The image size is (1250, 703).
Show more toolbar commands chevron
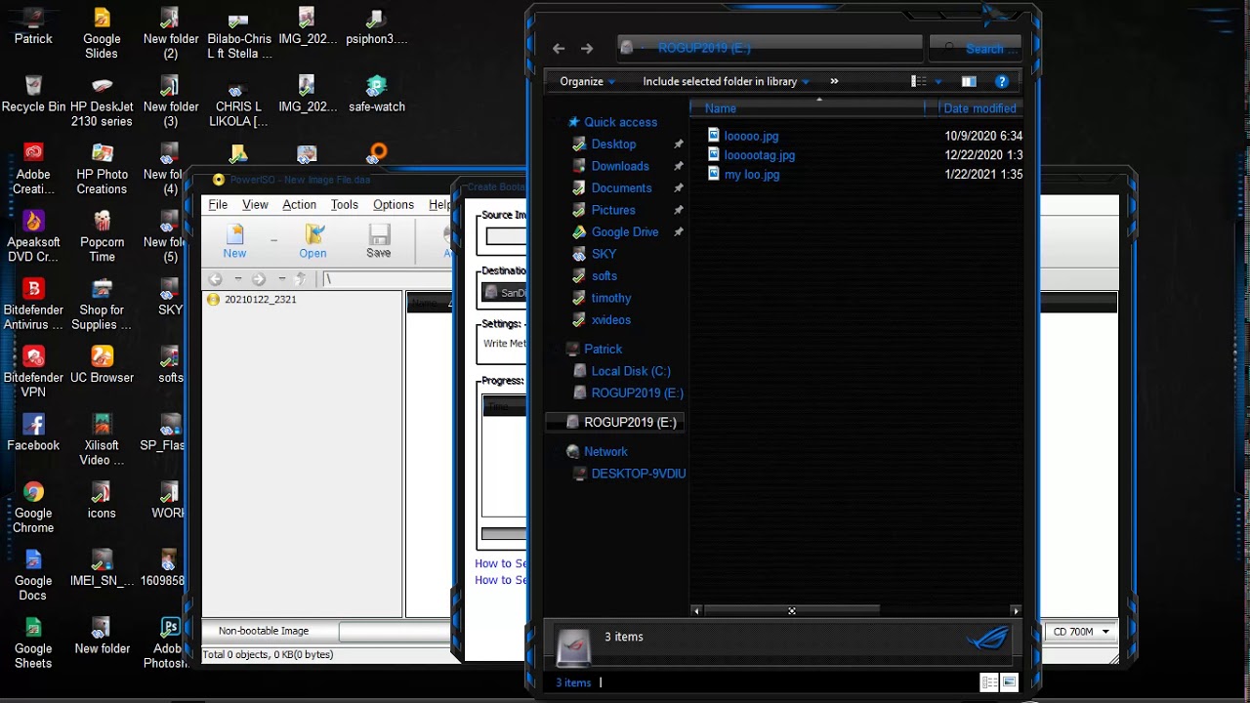pyautogui.click(x=834, y=82)
